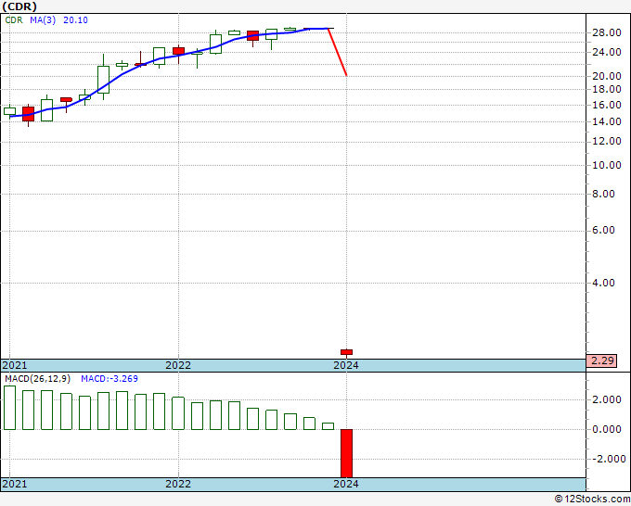Image resolution: width=631 pixels, height=506 pixels.
Task: Click the MACD:-3.269 value text
Action: (x=109, y=379)
